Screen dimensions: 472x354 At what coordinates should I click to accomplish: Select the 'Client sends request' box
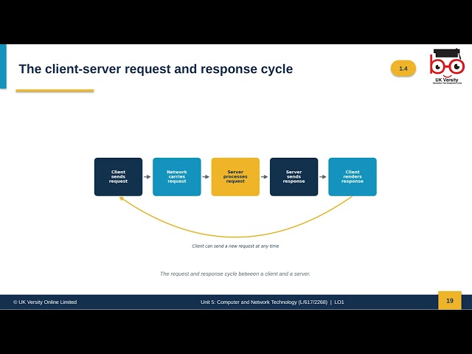click(x=118, y=177)
